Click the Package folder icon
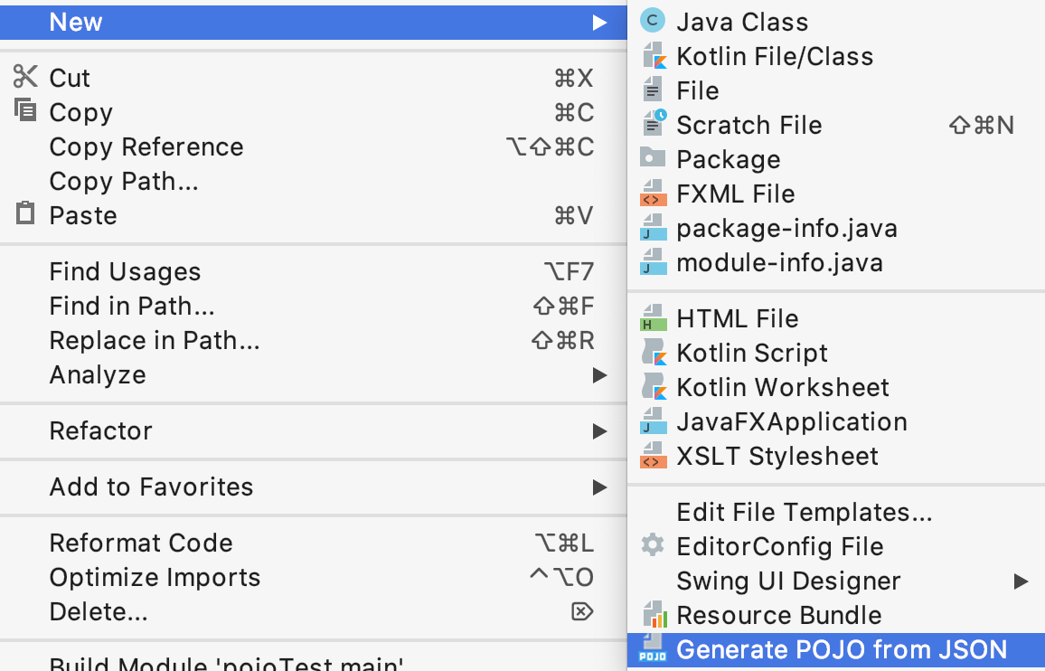 click(653, 159)
